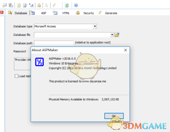Click the blue help question mark icon

[76, 5]
